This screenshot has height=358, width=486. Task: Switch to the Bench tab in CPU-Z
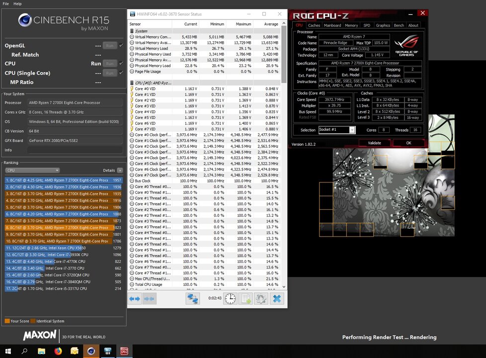coord(399,25)
